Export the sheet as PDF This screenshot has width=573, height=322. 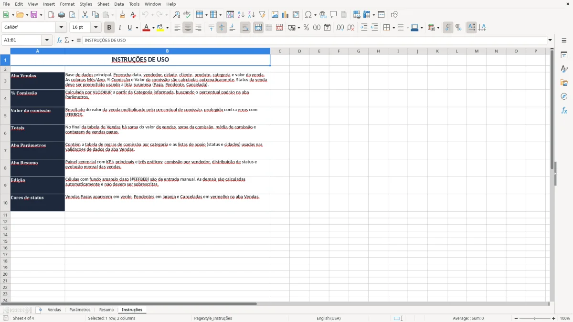[x=51, y=15]
